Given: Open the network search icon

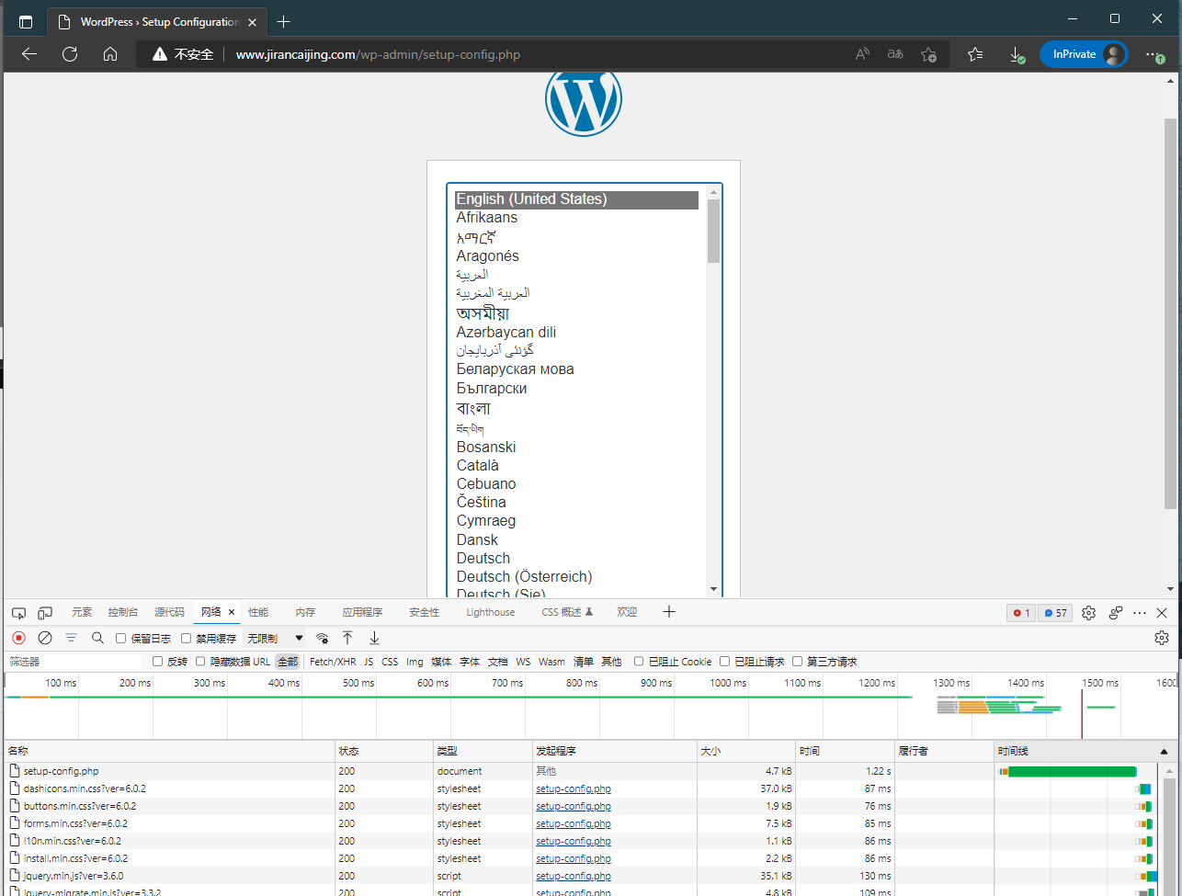Looking at the screenshot, I should [x=97, y=638].
